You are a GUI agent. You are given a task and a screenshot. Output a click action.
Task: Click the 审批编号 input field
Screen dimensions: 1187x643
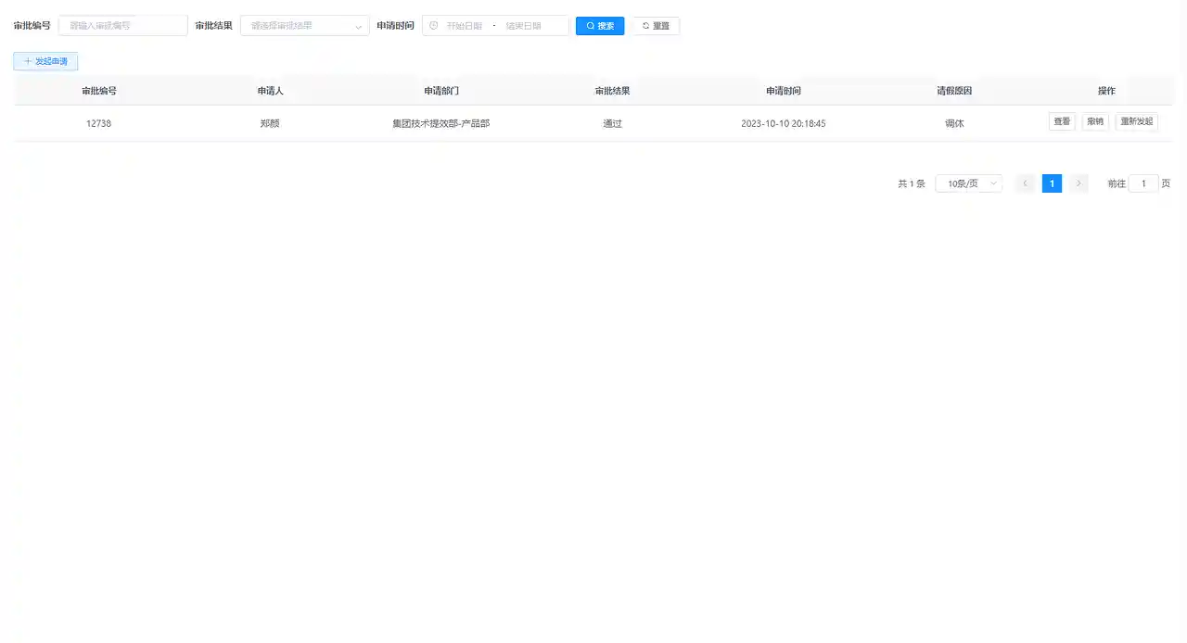point(123,26)
